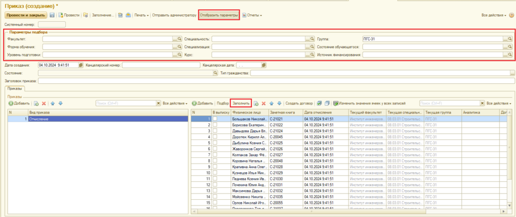Click the ellipsis selector of the Состояние обучающегося field
The width and height of the screenshot is (516, 217).
505,46
